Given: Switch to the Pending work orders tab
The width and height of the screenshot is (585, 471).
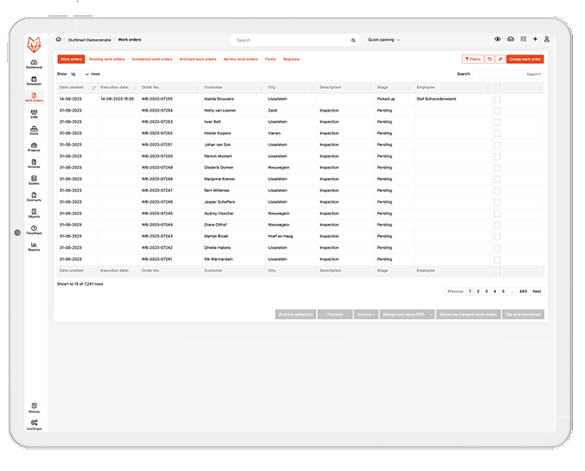Looking at the screenshot, I should 107,59.
